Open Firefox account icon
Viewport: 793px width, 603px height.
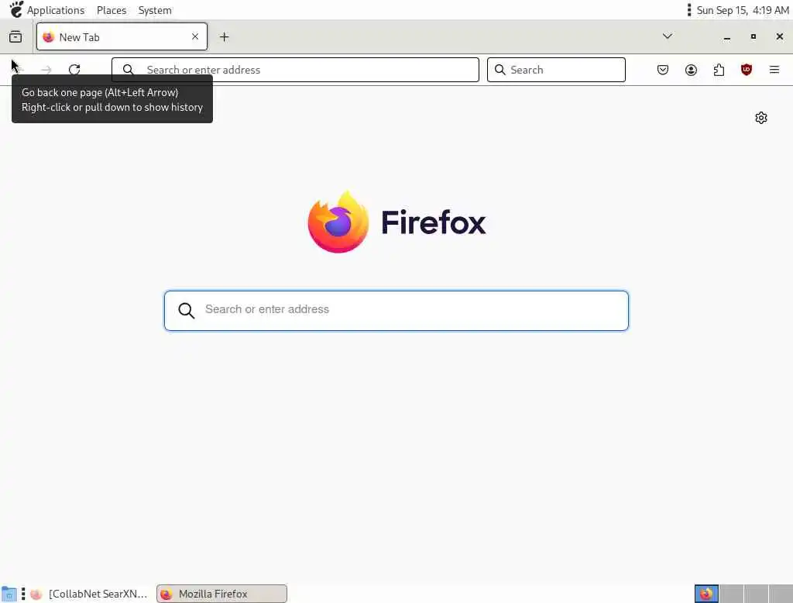[x=691, y=70]
